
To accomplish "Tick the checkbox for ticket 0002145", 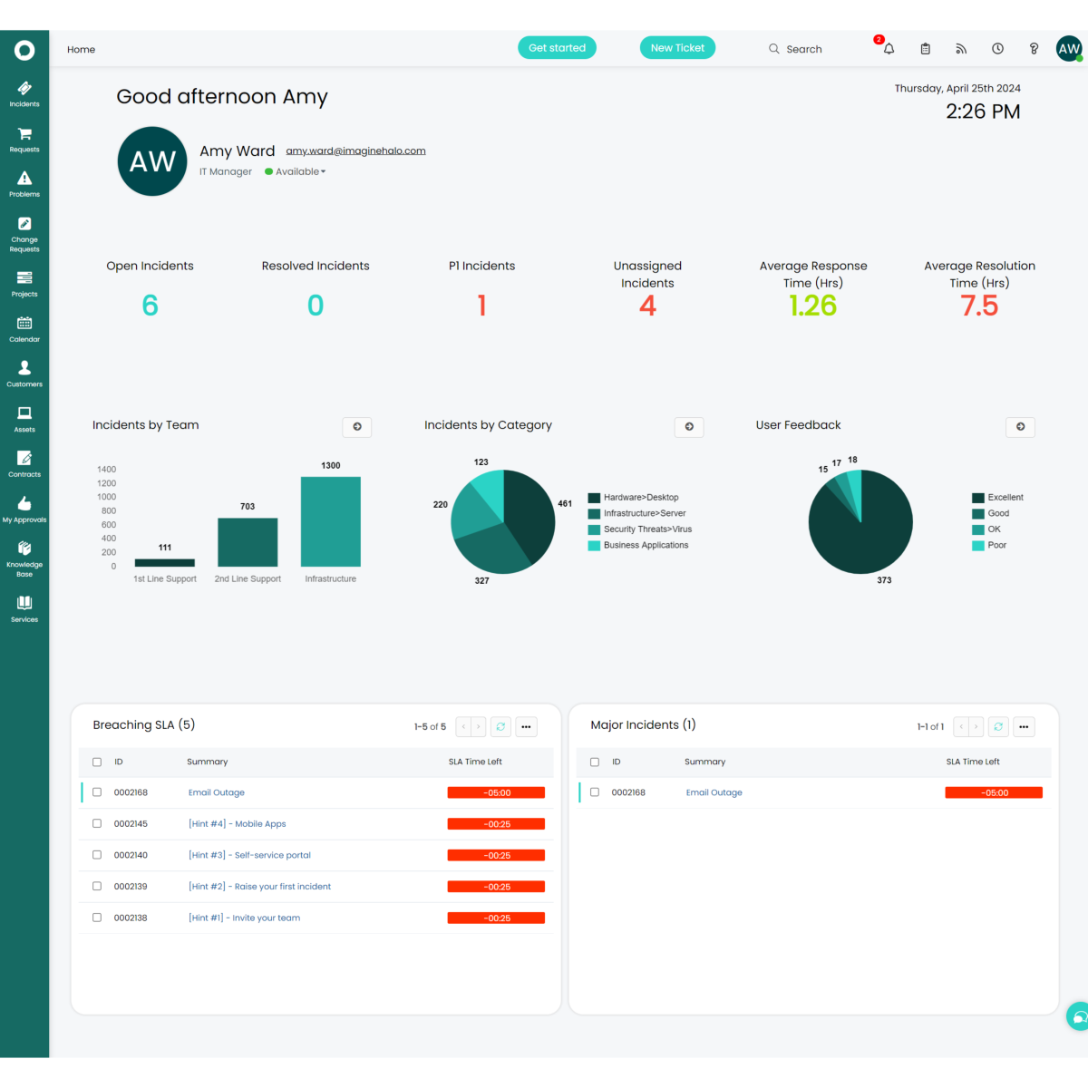I will 97,823.
